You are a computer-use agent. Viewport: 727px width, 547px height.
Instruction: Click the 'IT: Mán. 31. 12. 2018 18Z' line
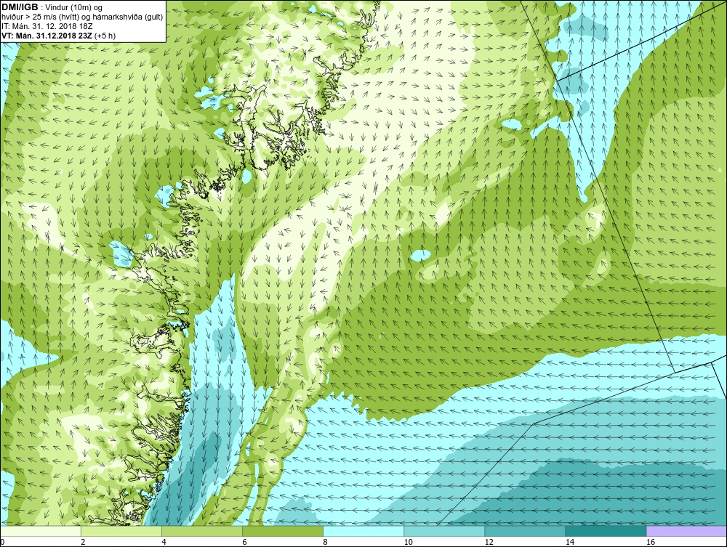click(x=47, y=26)
